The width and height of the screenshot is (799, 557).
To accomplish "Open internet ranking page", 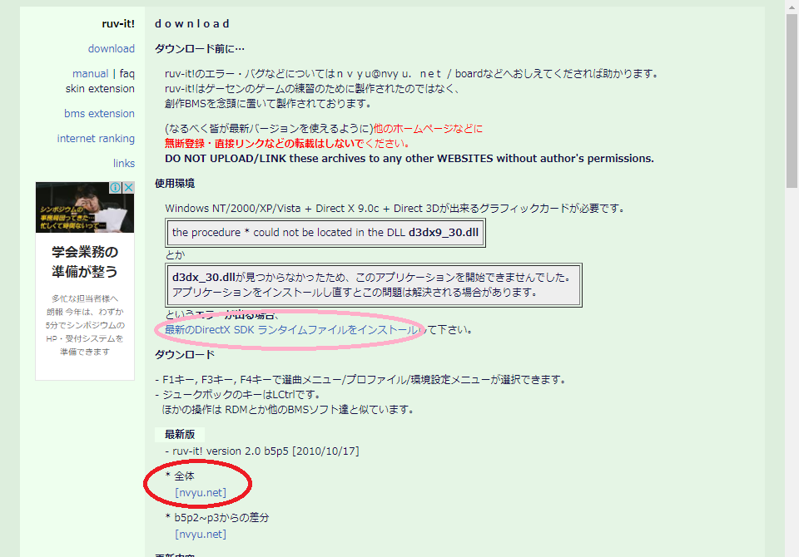I will click(x=96, y=139).
